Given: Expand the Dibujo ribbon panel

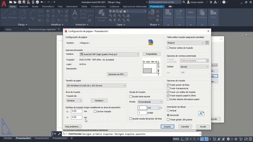Looking at the screenshot, I should [x=23, y=24].
